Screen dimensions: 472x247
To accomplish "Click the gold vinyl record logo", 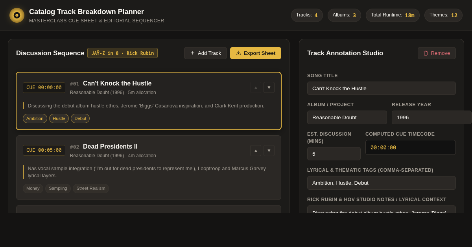I will tap(17, 15).
